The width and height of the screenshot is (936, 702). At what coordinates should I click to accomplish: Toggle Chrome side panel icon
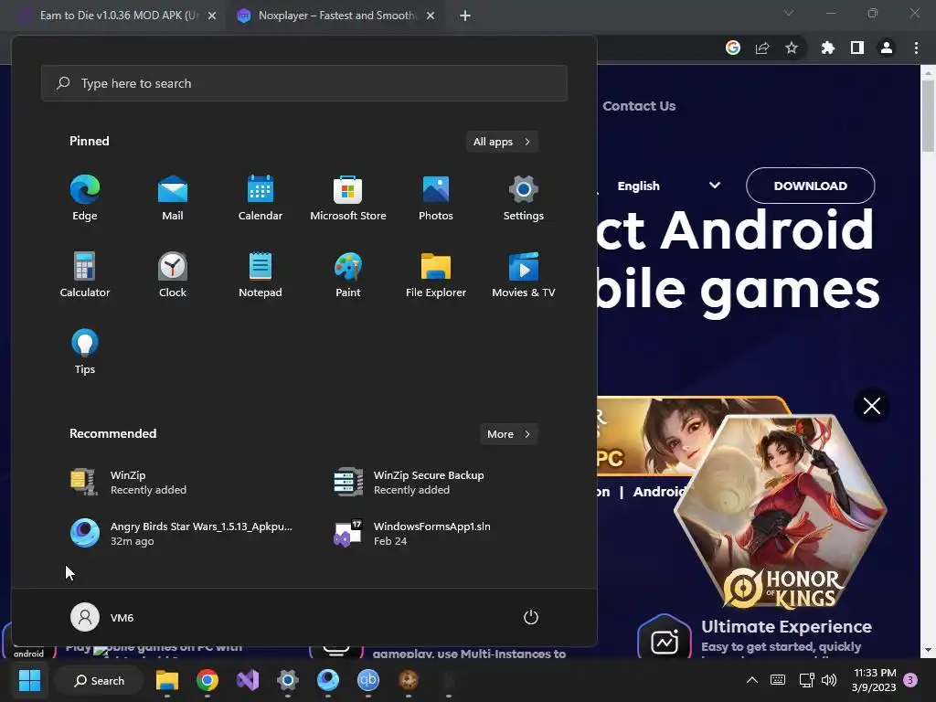(857, 48)
